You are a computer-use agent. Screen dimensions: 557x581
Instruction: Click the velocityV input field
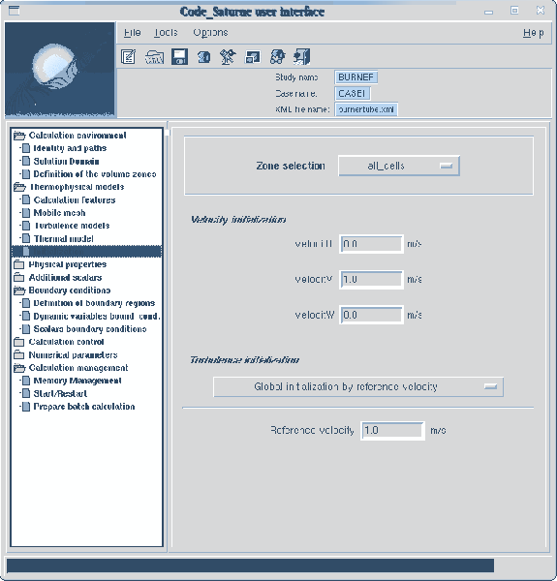click(371, 280)
